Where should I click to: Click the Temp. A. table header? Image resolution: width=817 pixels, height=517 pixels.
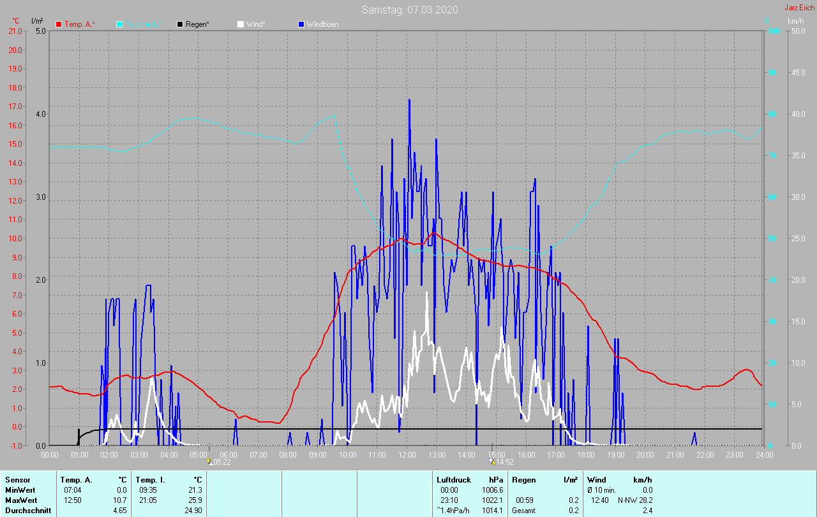pyautogui.click(x=76, y=479)
